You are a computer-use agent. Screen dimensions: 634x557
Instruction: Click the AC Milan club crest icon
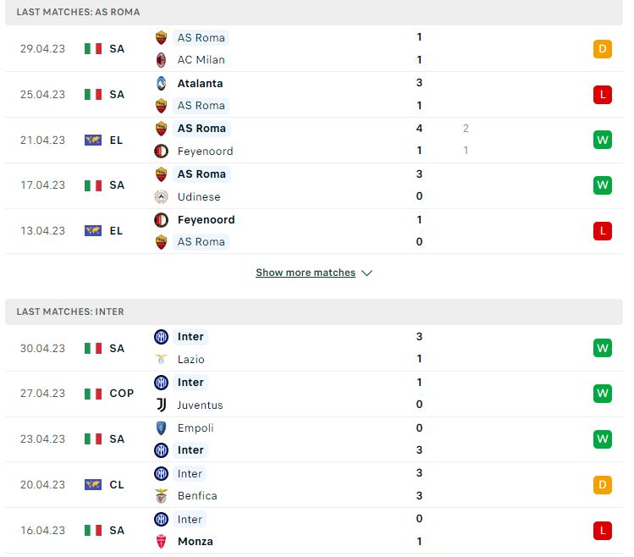(x=161, y=60)
